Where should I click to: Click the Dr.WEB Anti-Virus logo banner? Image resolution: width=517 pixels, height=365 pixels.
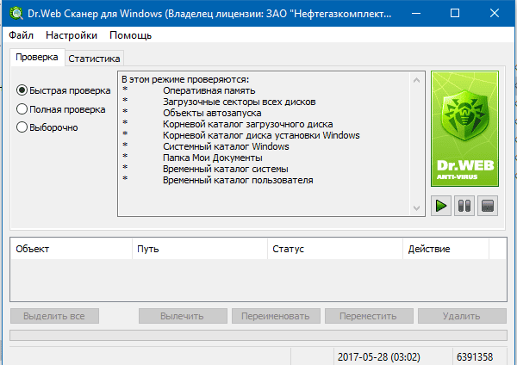[464, 129]
